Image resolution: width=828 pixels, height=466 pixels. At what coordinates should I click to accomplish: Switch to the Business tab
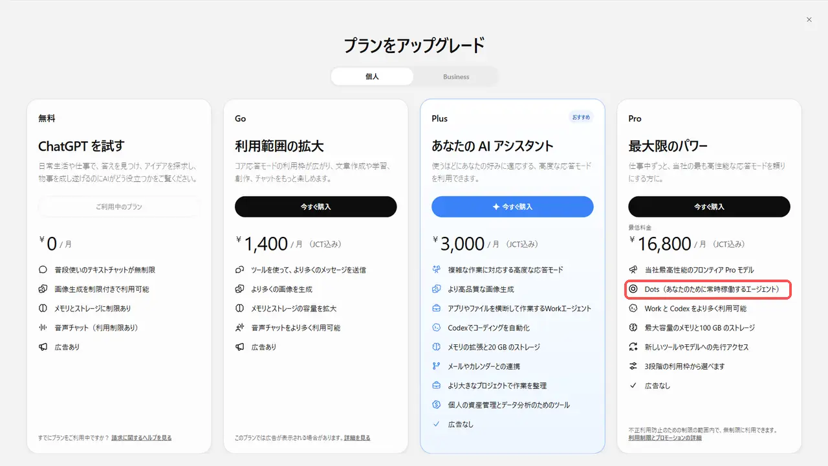click(456, 76)
